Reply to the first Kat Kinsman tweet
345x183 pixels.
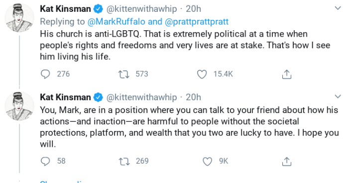[45, 74]
